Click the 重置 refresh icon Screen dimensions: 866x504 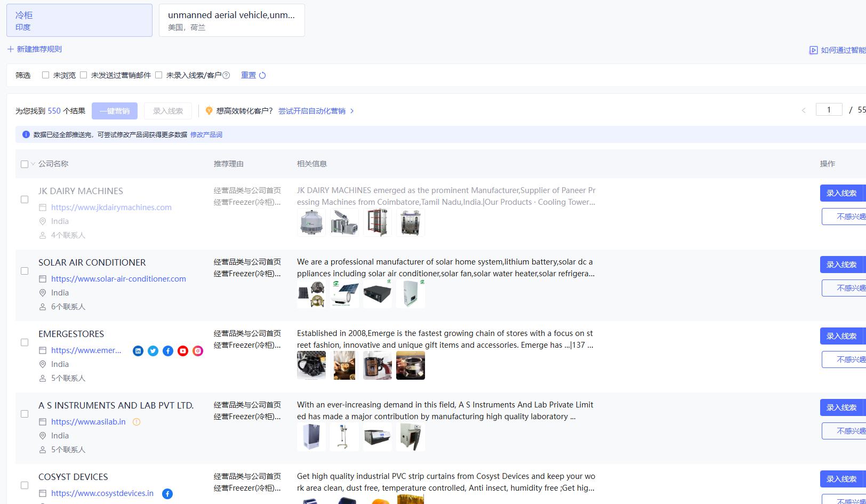point(262,75)
